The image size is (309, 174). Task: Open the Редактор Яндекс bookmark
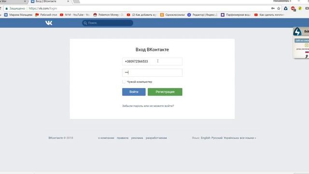pos(202,15)
